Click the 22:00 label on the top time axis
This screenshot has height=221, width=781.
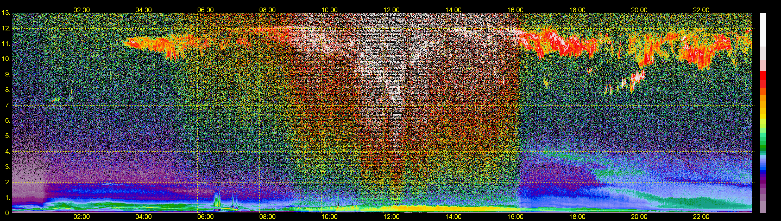[702, 10]
